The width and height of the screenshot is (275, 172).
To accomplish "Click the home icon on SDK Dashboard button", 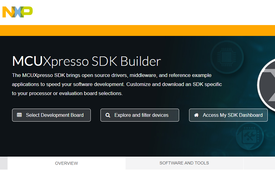I will pos(196,115).
